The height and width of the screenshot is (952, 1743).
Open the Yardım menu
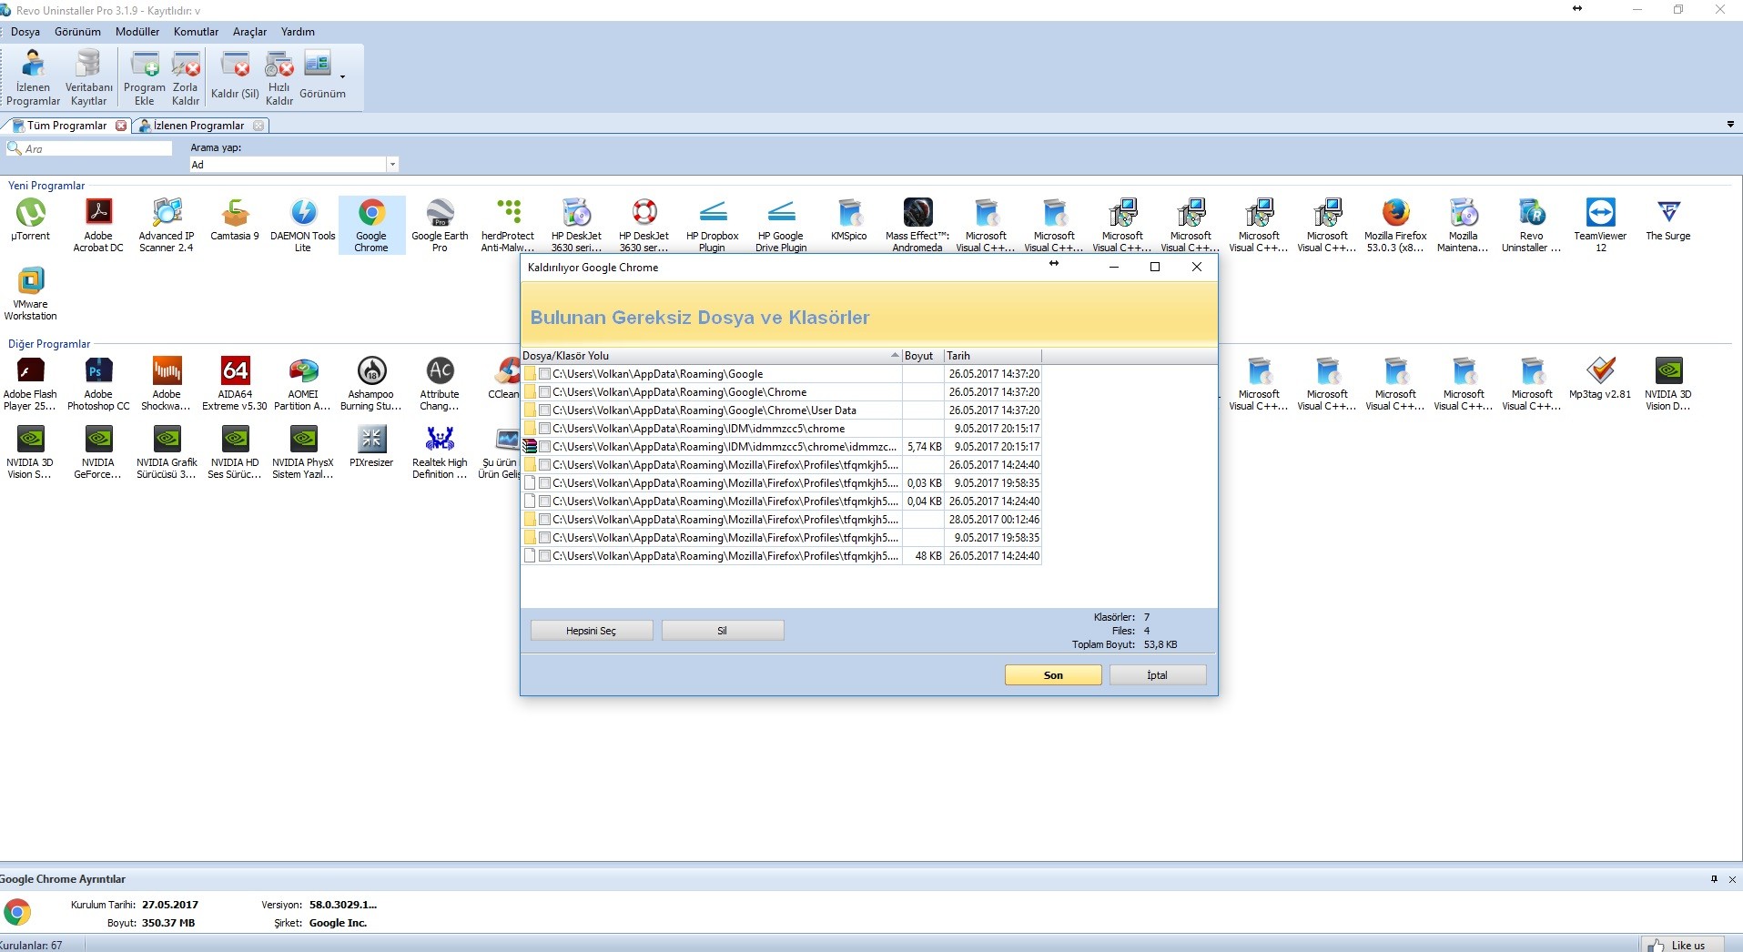point(298,32)
